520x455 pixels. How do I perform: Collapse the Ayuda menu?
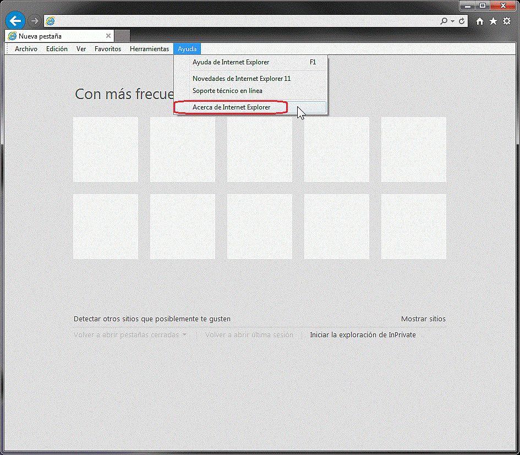coord(187,49)
